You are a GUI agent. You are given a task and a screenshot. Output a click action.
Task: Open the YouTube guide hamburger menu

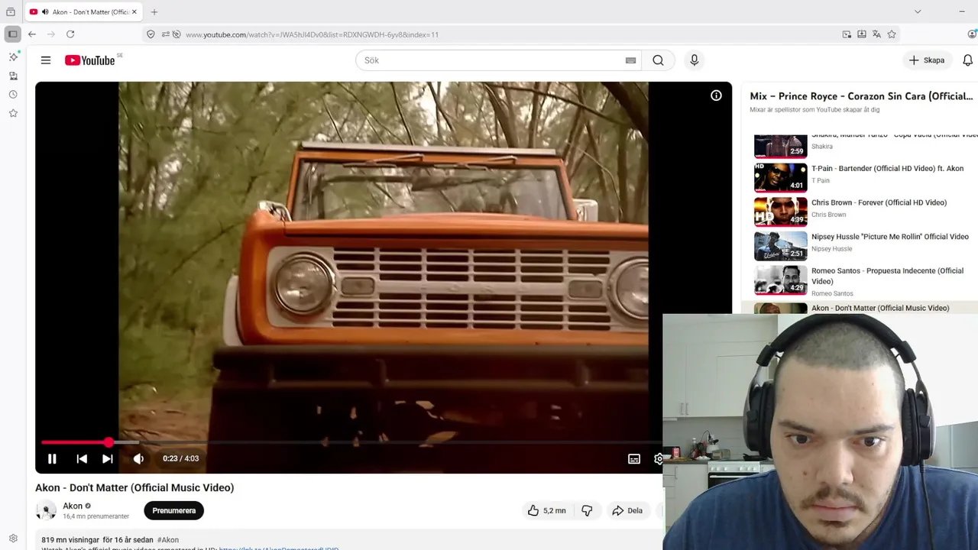(46, 60)
